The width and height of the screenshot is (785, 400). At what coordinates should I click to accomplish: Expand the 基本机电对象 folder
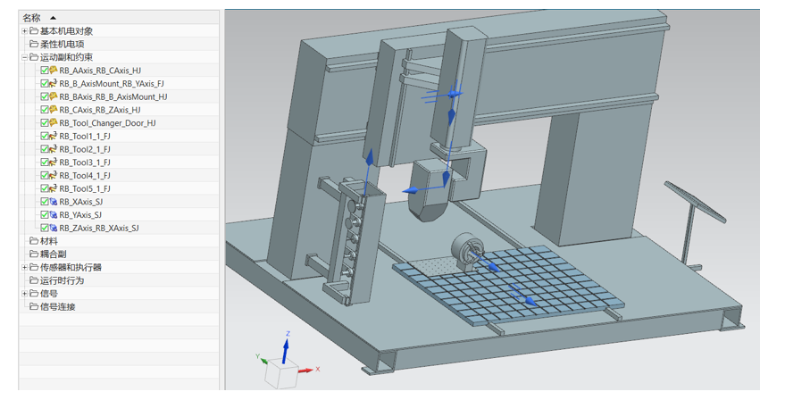(x=25, y=31)
